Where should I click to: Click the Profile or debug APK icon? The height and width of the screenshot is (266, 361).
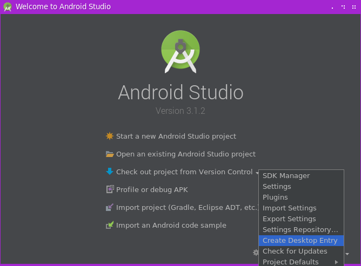point(110,189)
